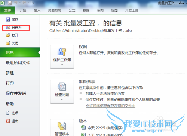Click the 打开 folder icon in sidebar
Viewport: 187px width, 136px height.
(x=8, y=35)
